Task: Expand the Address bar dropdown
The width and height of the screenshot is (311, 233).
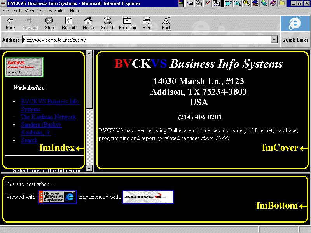Action: [x=274, y=40]
